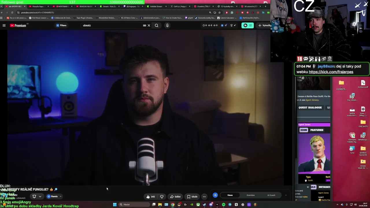Image resolution: width=370 pixels, height=208 pixels.
Task: Open the ONE SHOTS desktop folder
Action: coord(363,124)
